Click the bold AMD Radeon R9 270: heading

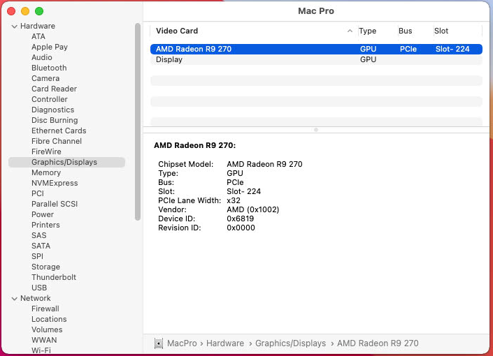[x=194, y=145]
